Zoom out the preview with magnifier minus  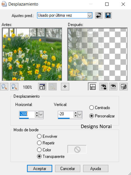tap(4, 86)
